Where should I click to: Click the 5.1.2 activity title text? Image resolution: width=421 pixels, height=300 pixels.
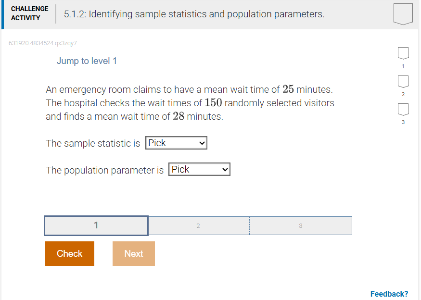tap(194, 14)
